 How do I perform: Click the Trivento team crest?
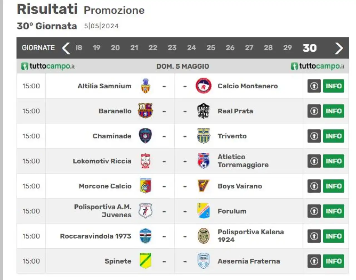coord(203,136)
